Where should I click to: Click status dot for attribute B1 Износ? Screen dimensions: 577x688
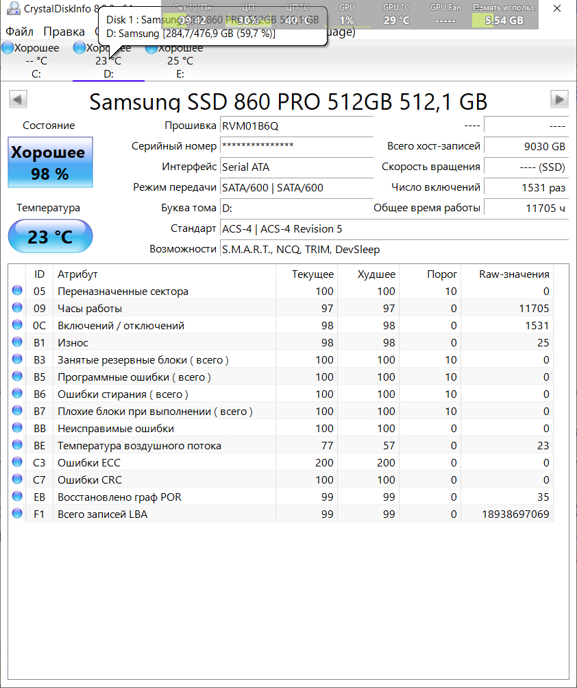(x=17, y=342)
